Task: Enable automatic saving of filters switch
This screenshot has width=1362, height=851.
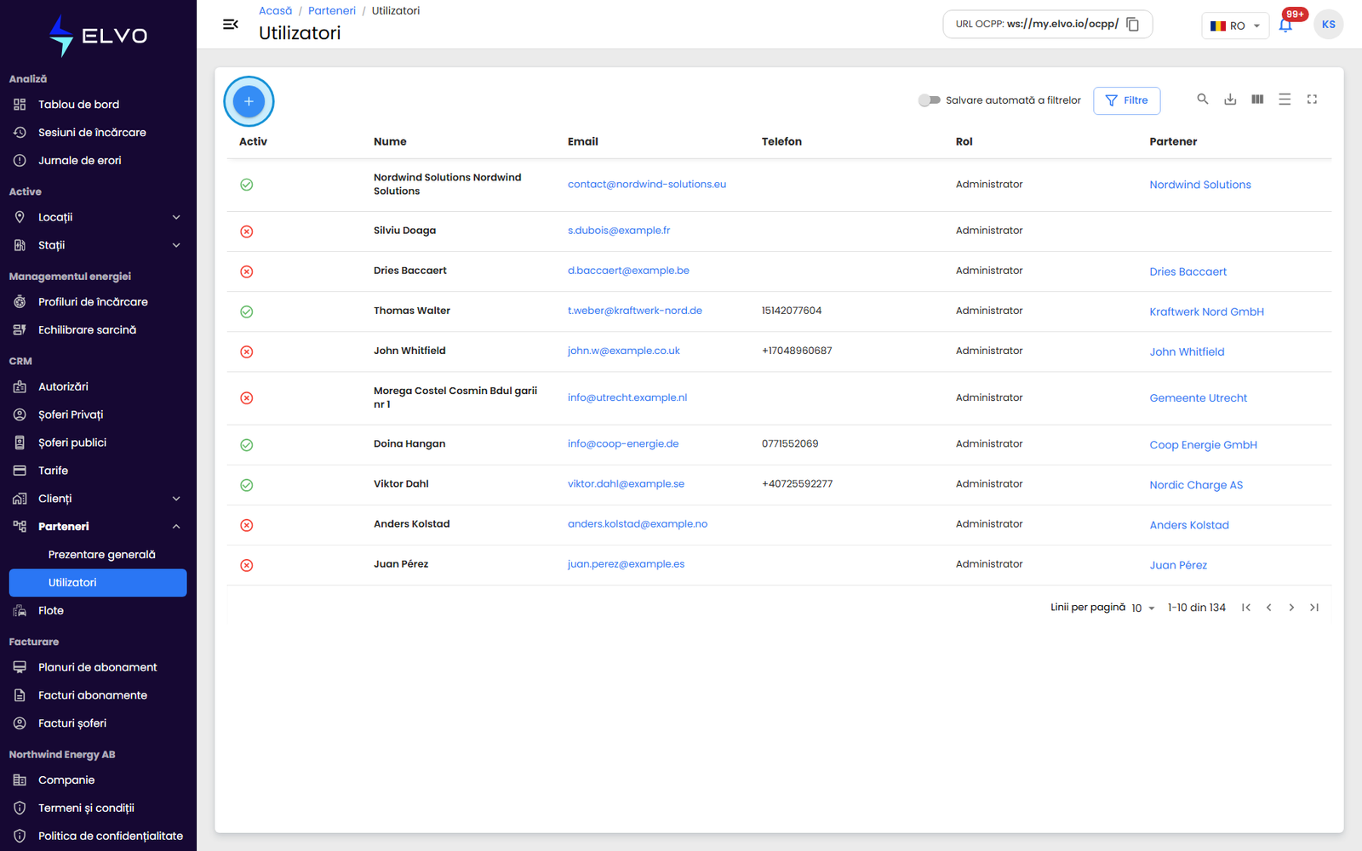Action: point(929,100)
